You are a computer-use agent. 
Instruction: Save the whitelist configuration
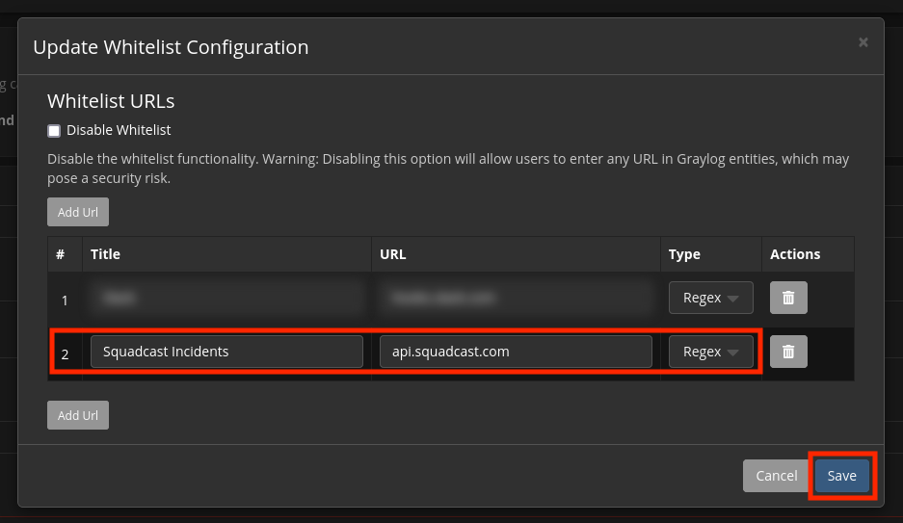pos(842,476)
